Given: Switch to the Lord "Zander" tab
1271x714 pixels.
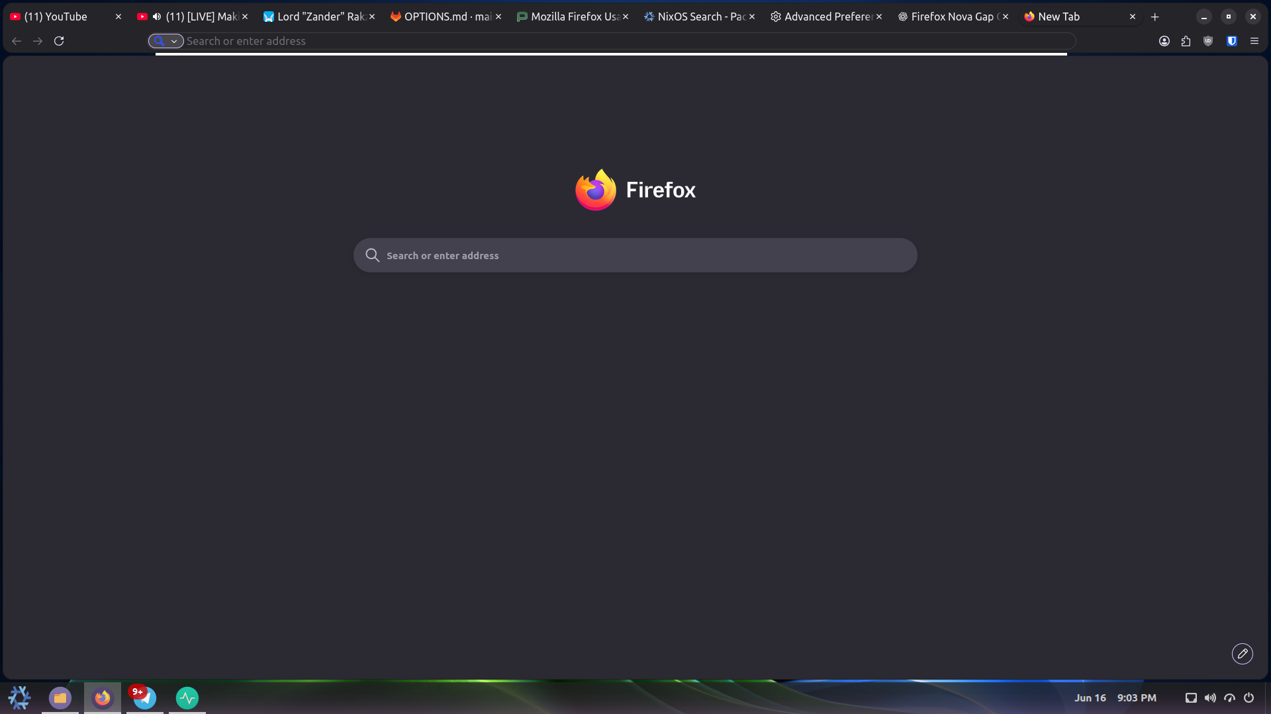Looking at the screenshot, I should click(319, 17).
